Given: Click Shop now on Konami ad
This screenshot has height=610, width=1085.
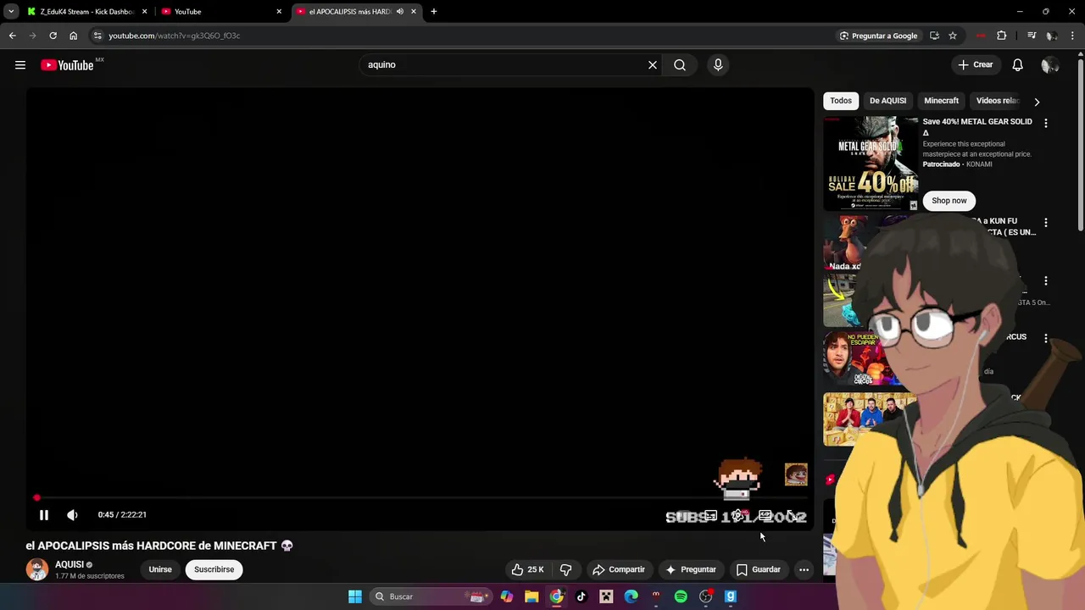Looking at the screenshot, I should pos(949,201).
